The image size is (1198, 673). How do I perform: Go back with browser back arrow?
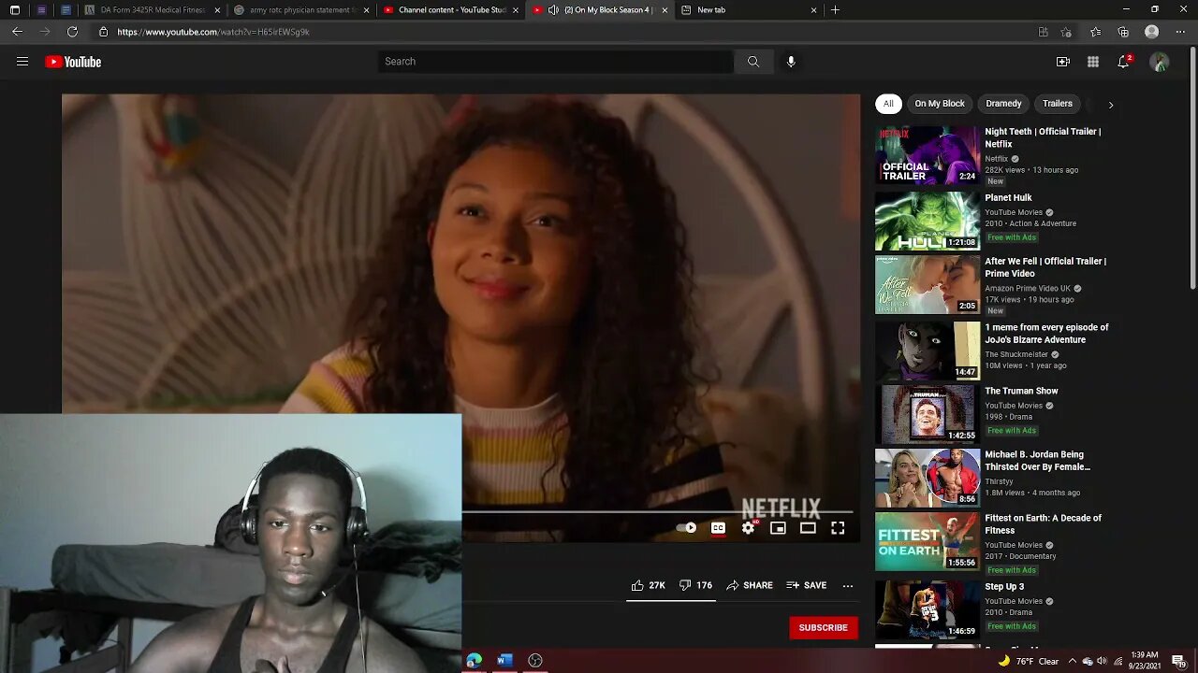point(17,32)
